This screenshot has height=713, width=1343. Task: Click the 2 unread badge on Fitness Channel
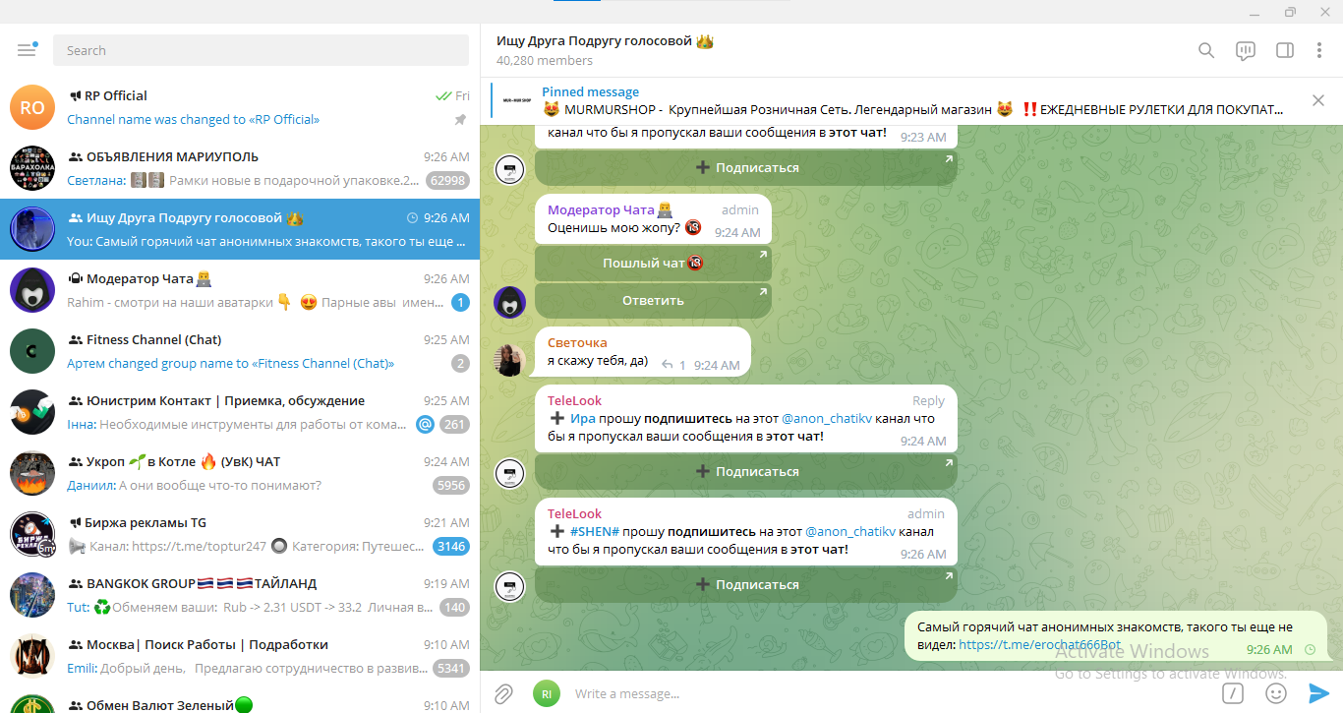[460, 363]
